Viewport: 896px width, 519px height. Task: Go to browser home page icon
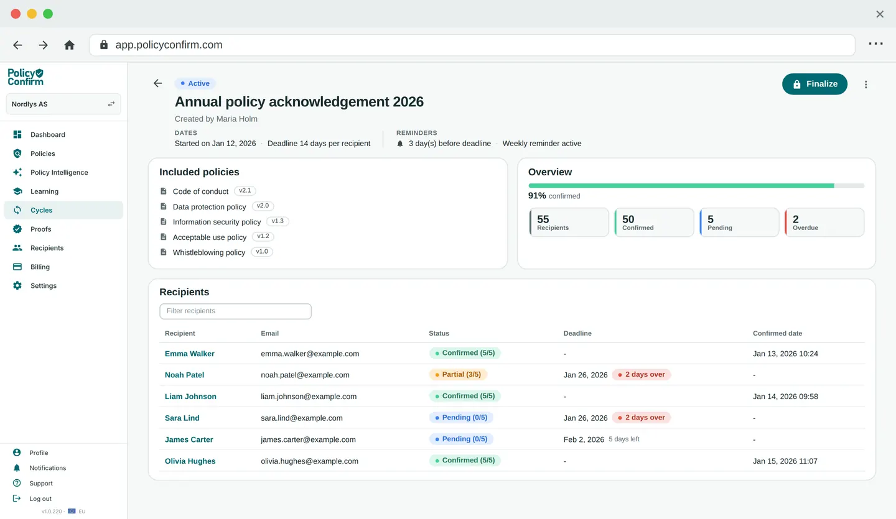tap(70, 45)
